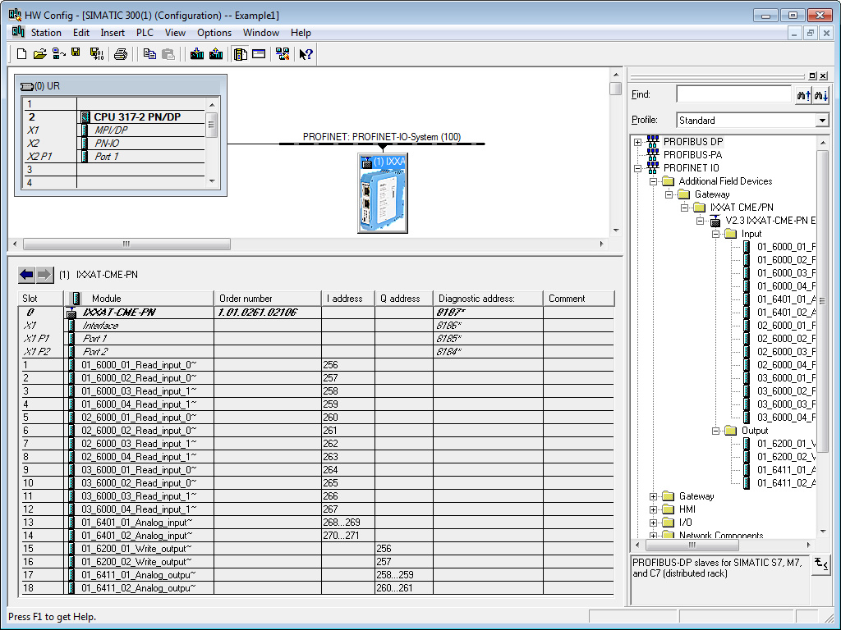Collapse the IXXAT CME/PN folder

click(684, 208)
